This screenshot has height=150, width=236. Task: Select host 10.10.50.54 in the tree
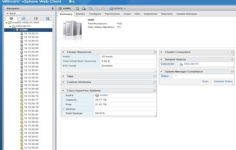click(31, 45)
